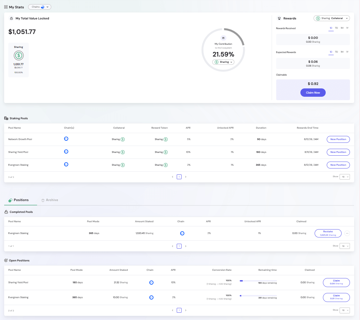Click the Staking Pools section icon
Image resolution: width=360 pixels, height=320 pixels.
point(6,118)
